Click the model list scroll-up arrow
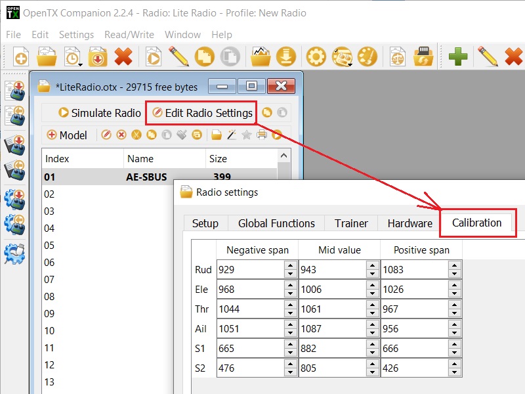Screen dimensions: 525x394 [284, 156]
